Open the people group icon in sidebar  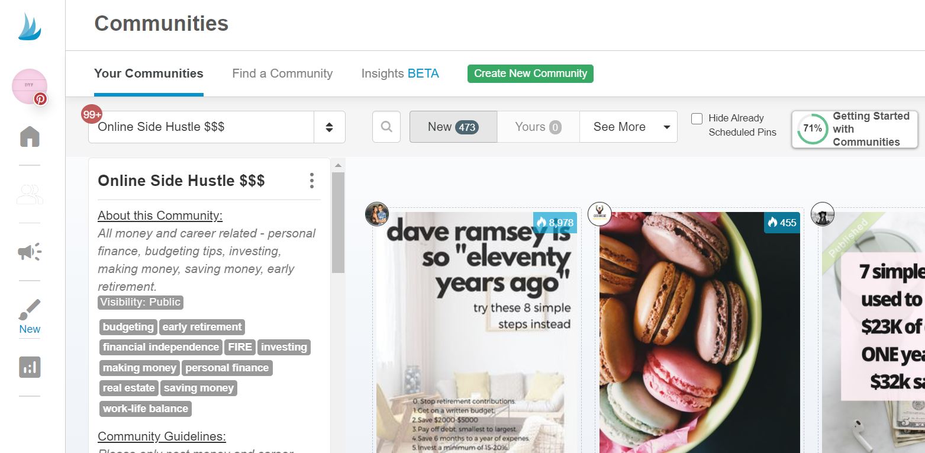pyautogui.click(x=30, y=194)
